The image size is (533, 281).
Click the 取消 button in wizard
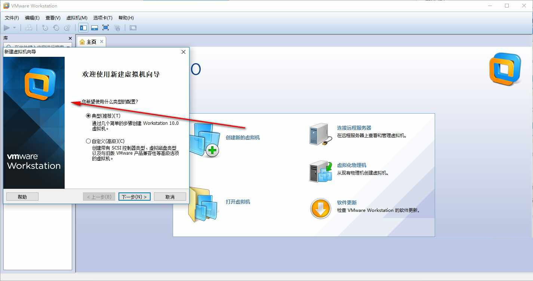tap(170, 197)
